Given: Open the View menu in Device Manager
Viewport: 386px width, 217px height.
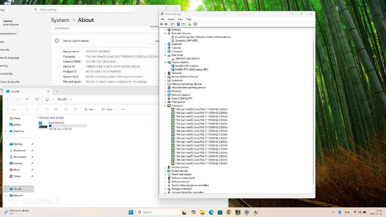Looking at the screenshot, I should pyautogui.click(x=180, y=19).
